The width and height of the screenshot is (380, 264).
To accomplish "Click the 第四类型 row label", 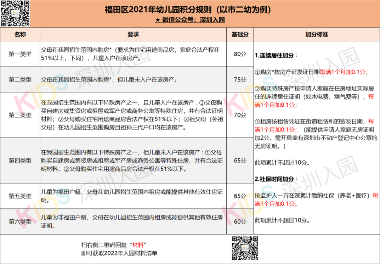I will click(20, 161).
